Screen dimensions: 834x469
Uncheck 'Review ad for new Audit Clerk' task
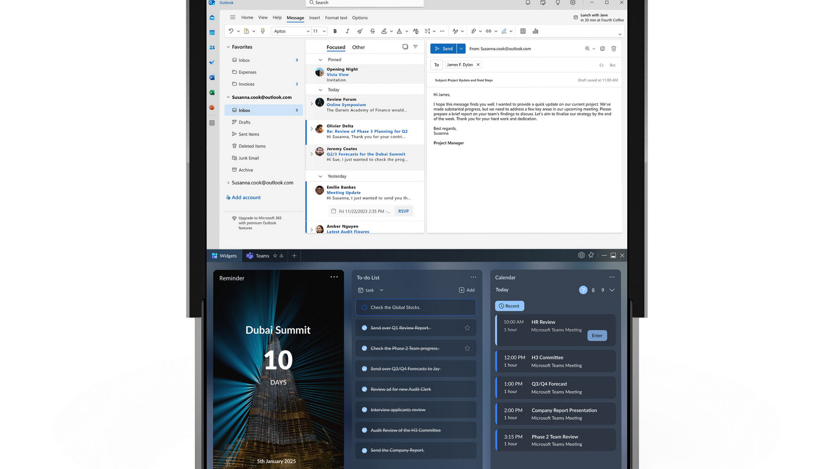[x=364, y=389]
